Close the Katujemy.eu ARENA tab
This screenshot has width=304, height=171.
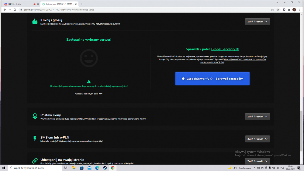coord(76,4)
